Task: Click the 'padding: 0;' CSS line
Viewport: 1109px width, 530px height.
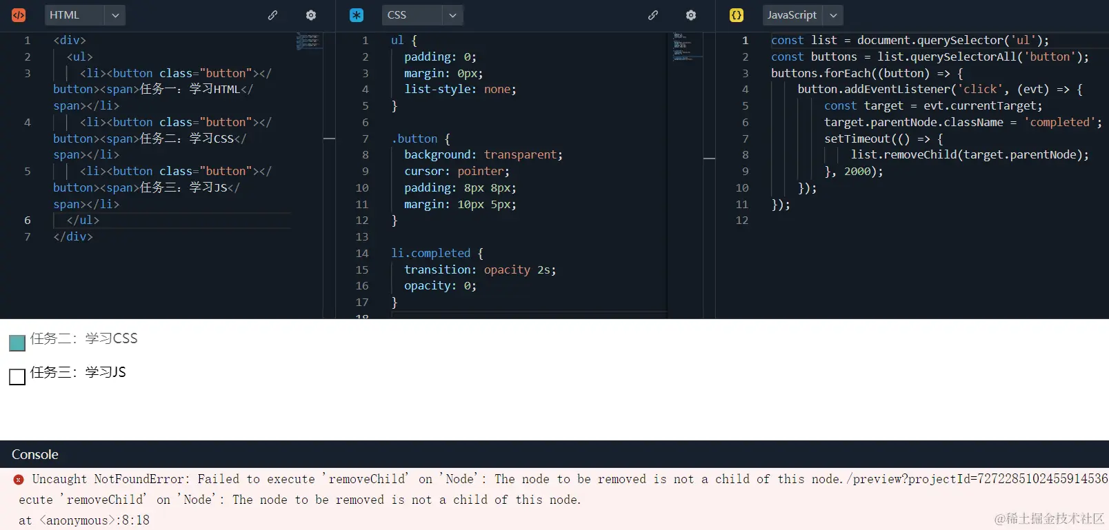Action: (440, 57)
